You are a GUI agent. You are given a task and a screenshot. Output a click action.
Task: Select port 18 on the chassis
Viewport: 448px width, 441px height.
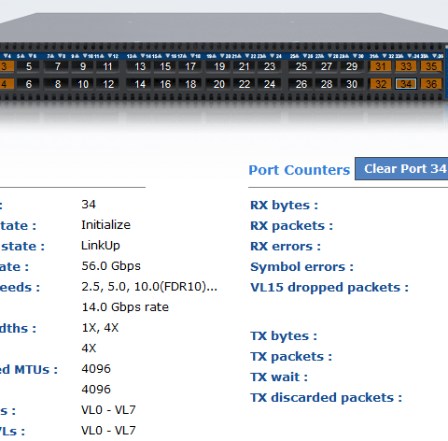(190, 84)
